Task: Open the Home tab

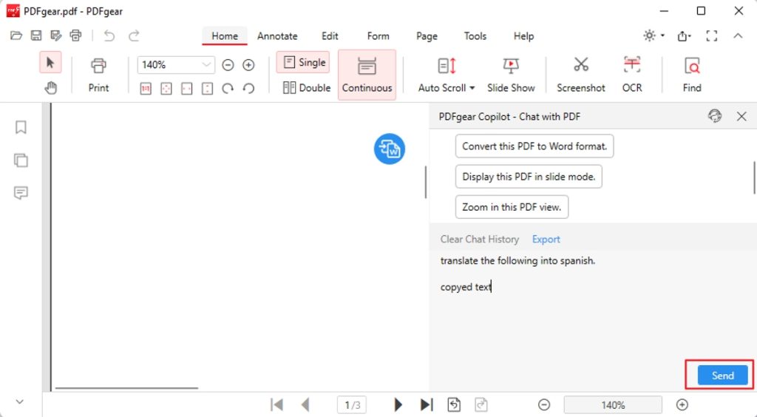Action: click(x=225, y=36)
